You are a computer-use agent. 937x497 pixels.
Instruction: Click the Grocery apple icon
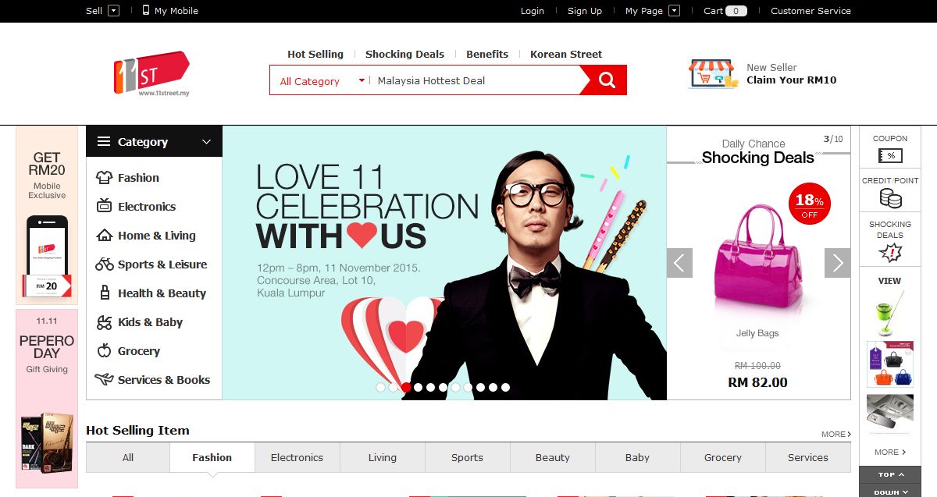tap(104, 351)
